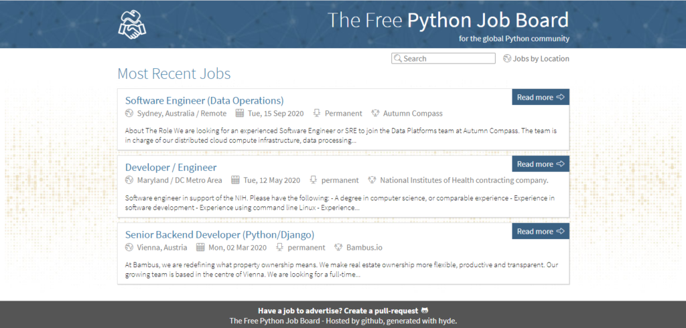The image size is (686, 328).
Task: Click the calendar icon beside Tue, 15 Sep 2020
Action: click(241, 113)
